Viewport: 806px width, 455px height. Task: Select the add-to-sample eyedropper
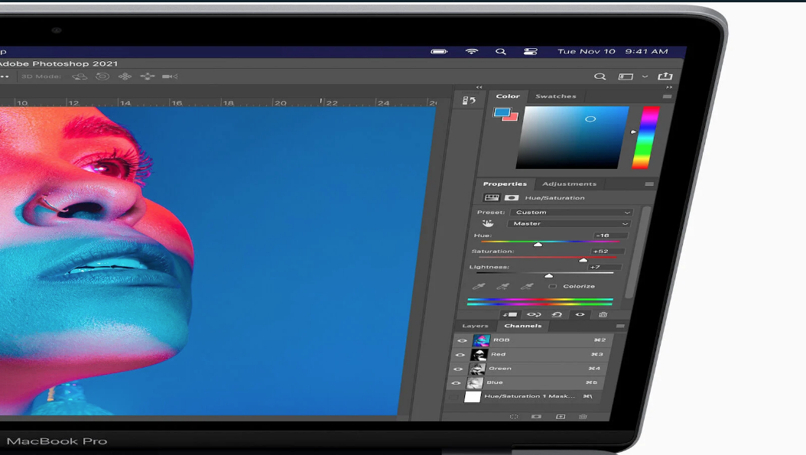502,286
